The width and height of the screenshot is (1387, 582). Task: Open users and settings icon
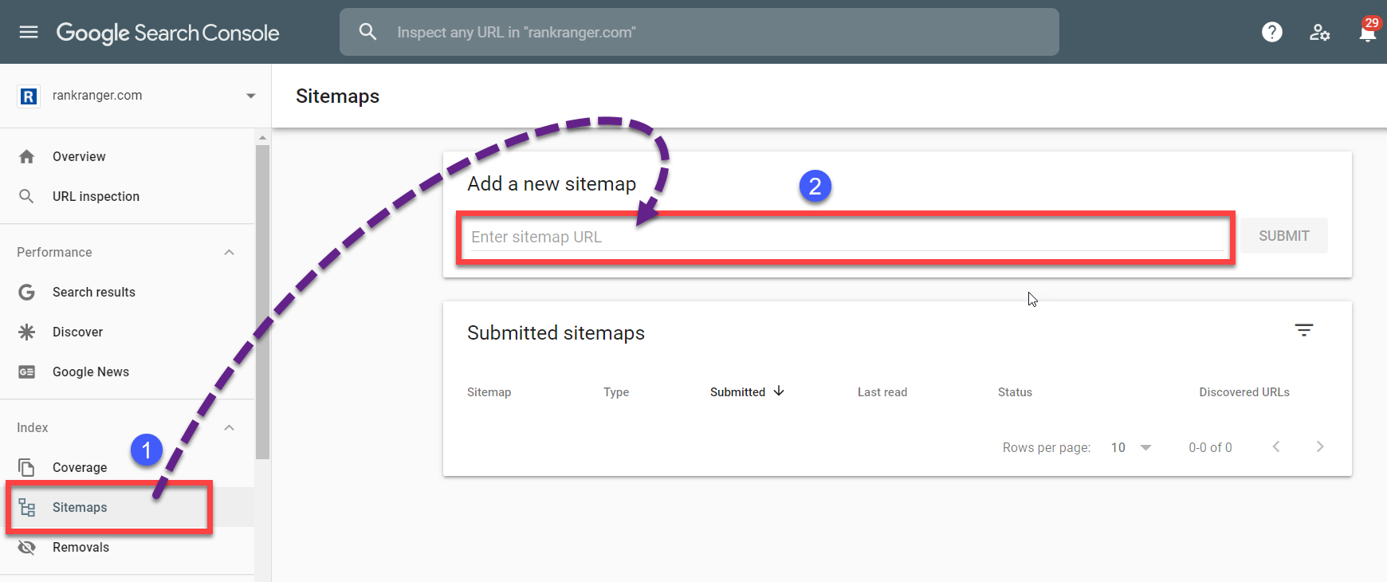[x=1320, y=32]
